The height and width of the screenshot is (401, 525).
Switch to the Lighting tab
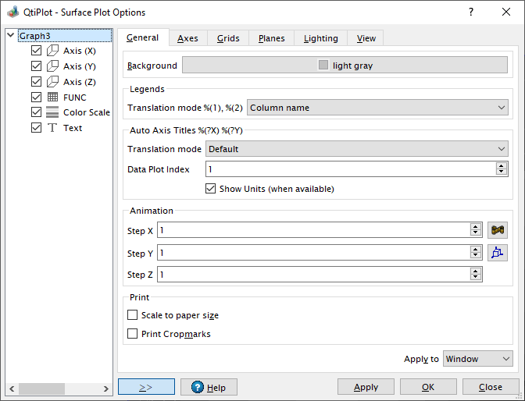click(320, 38)
